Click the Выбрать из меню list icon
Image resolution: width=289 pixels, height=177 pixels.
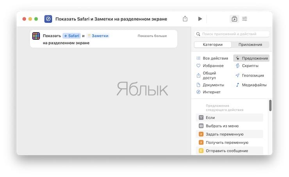pos(201,126)
